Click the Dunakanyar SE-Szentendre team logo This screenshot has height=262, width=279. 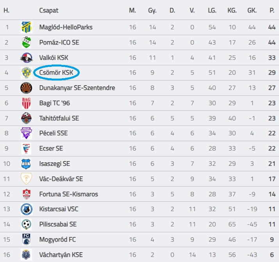click(x=26, y=88)
